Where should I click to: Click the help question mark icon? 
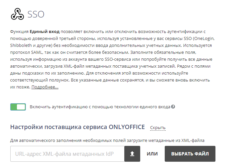point(173,107)
